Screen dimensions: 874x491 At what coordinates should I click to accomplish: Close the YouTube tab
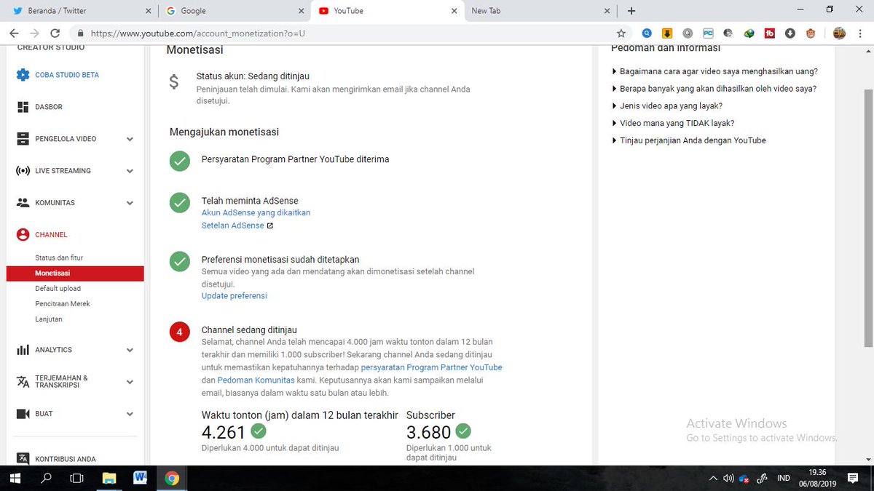coord(454,11)
